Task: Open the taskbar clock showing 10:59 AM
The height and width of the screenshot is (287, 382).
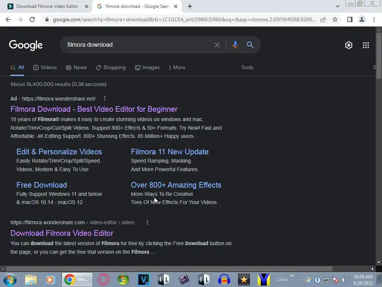Action: click(363, 280)
